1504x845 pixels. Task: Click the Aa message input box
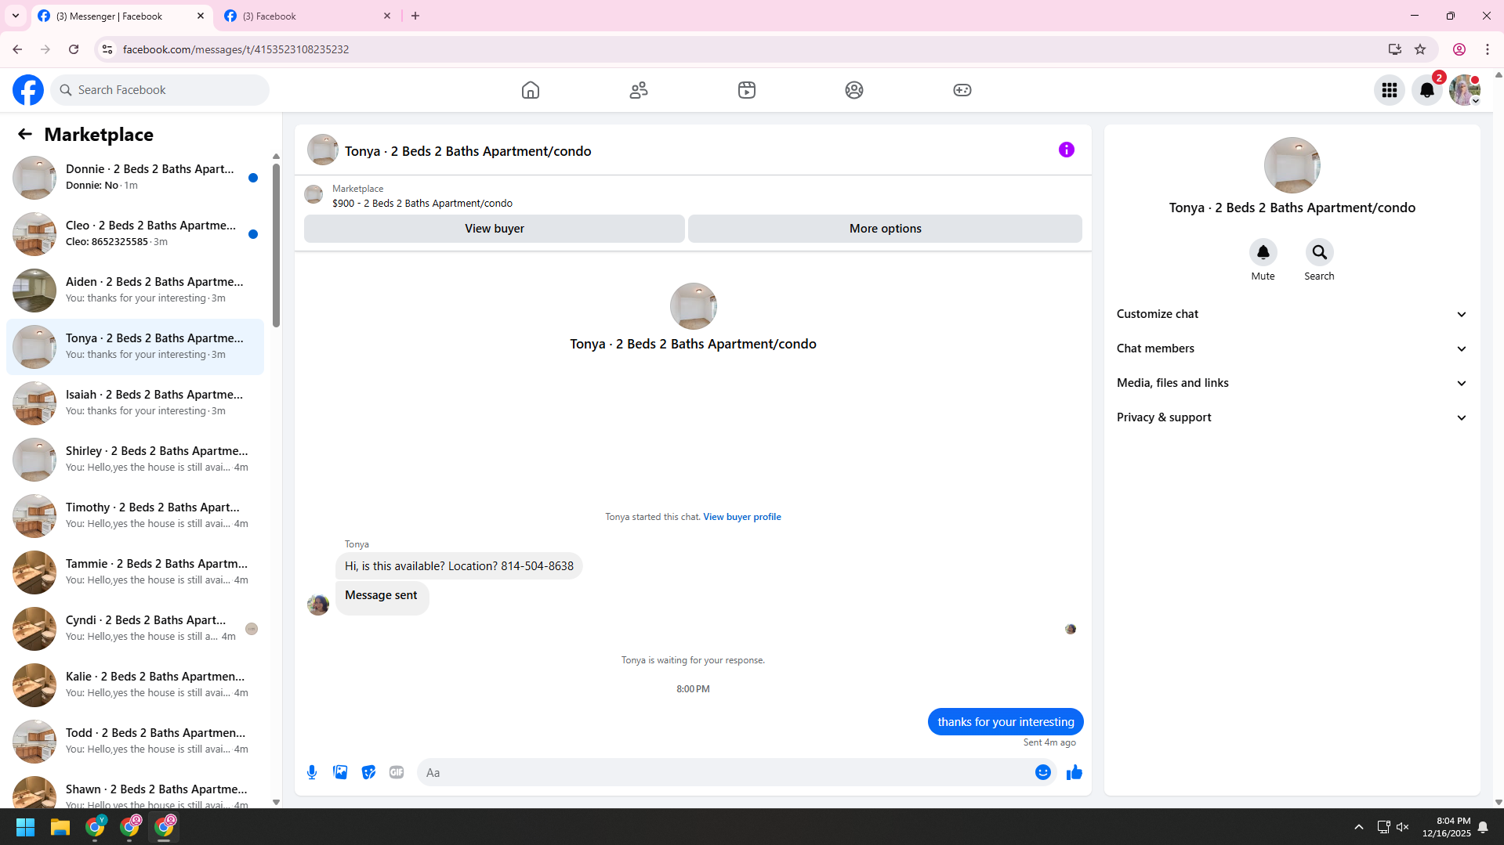click(x=725, y=772)
